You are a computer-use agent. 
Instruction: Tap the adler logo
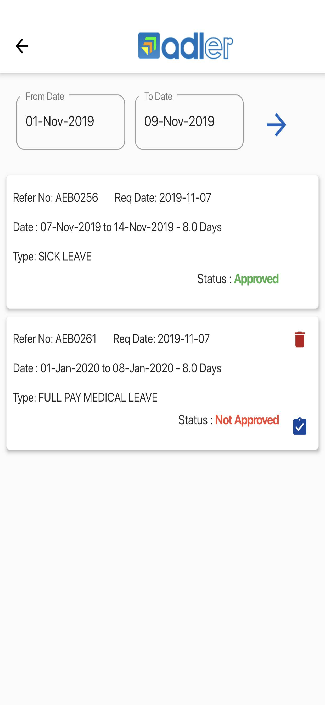[186, 46]
